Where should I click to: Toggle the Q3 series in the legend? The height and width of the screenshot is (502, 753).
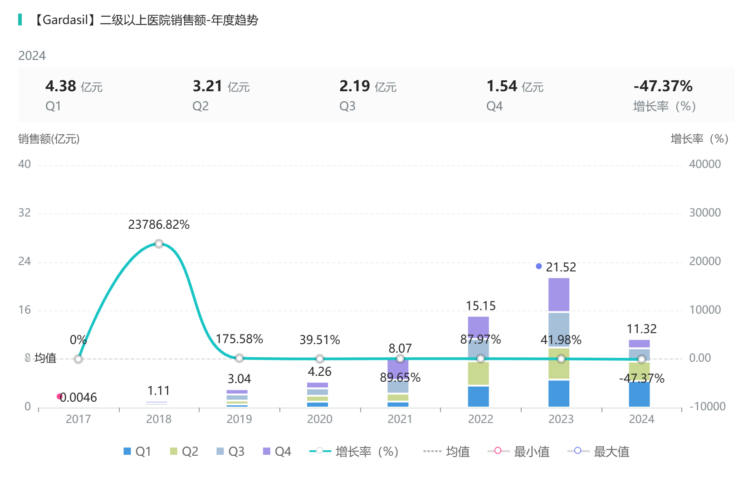(x=230, y=452)
